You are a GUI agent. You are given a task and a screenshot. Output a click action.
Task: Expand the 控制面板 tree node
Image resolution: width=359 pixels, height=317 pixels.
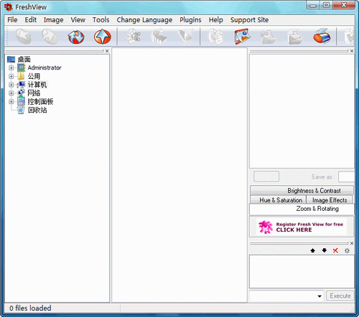tap(11, 102)
